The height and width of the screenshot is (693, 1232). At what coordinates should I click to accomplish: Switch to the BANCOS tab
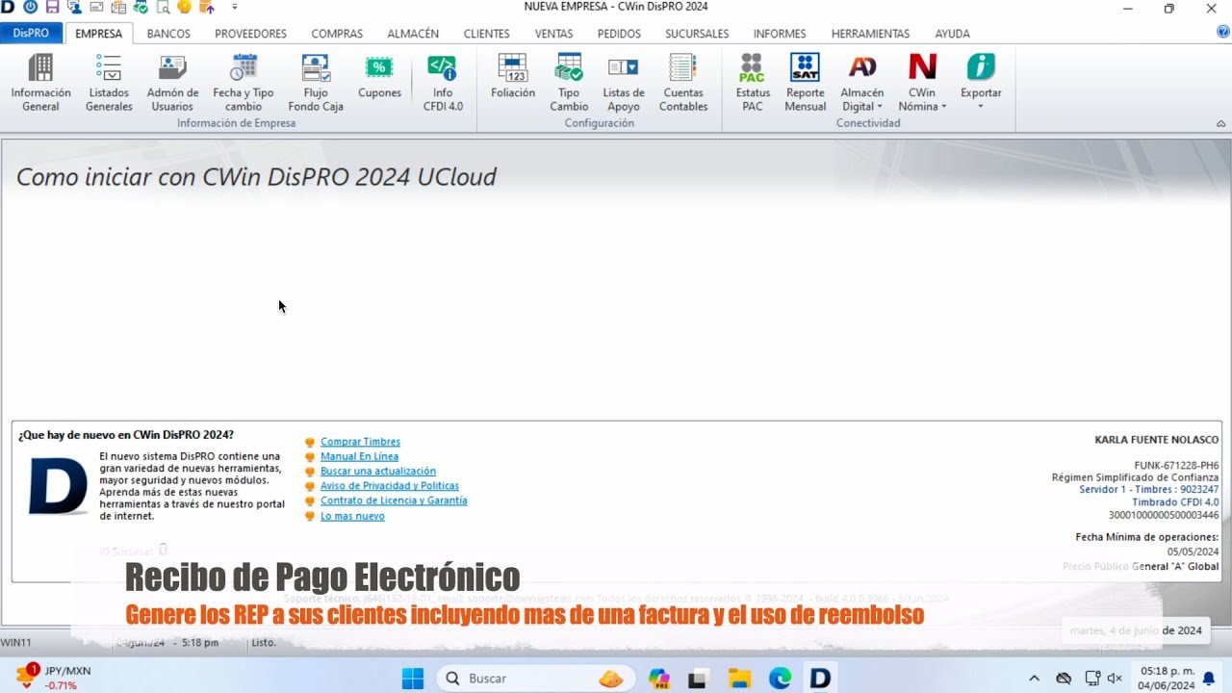(x=168, y=34)
